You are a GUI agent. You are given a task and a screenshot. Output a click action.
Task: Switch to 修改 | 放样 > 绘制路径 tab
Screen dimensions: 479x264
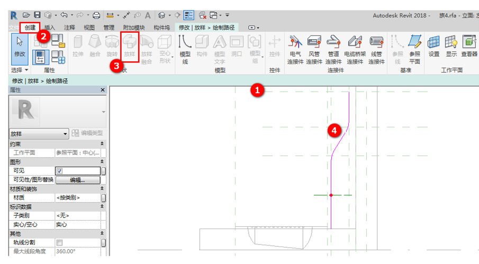207,28
